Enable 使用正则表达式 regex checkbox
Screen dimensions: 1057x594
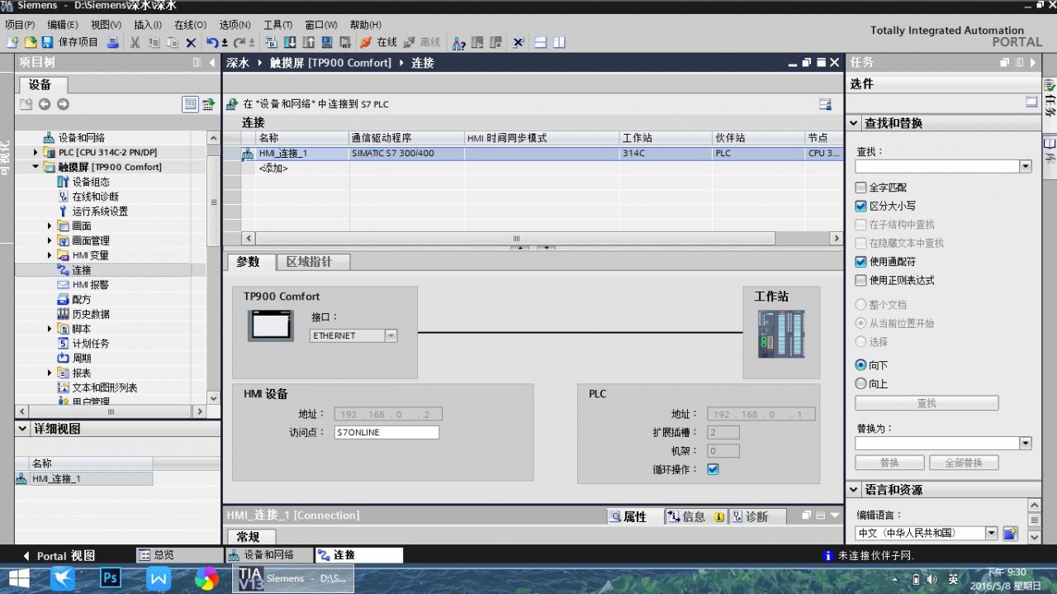point(861,280)
